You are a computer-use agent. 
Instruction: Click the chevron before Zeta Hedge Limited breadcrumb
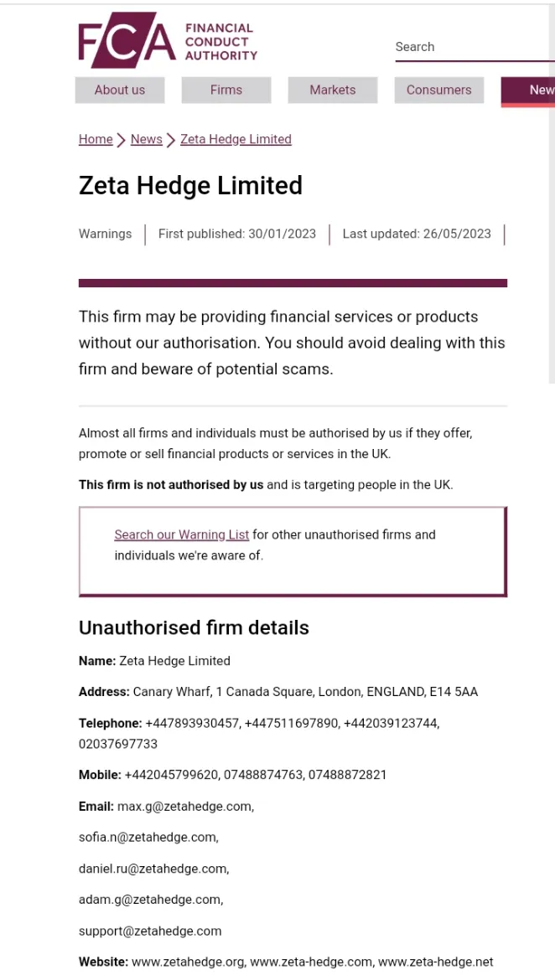click(x=171, y=140)
